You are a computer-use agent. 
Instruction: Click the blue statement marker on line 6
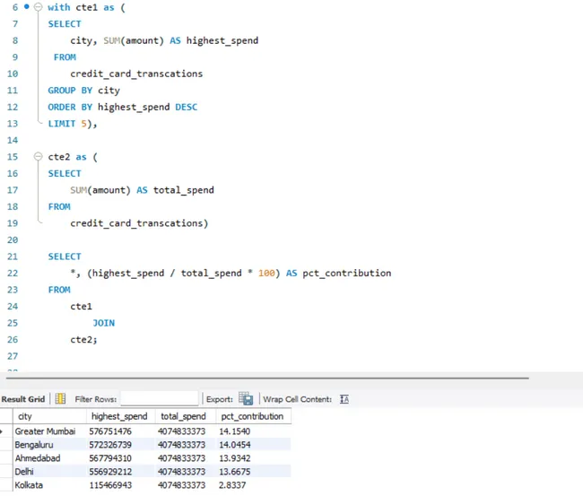tap(27, 6)
